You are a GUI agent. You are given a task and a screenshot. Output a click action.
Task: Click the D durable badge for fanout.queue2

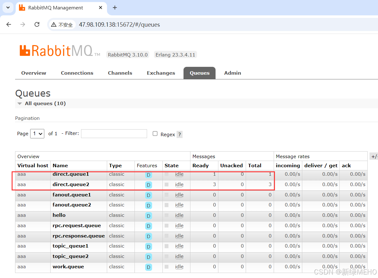point(148,206)
